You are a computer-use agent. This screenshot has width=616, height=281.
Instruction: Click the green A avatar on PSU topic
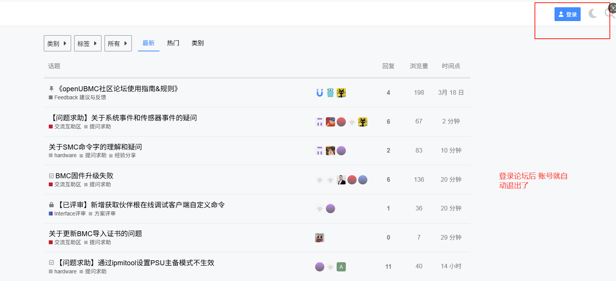click(x=341, y=267)
